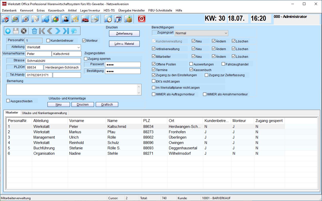The image size is (322, 201).
Task: Open the home folder toolbar icon
Action: click(6, 19)
